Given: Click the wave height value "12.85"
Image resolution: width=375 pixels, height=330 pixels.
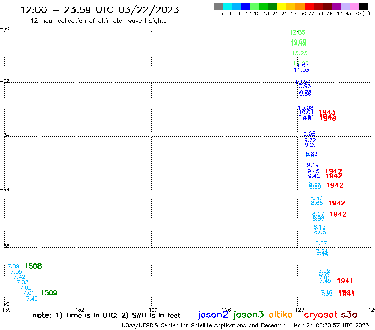Looking at the screenshot, I should pyautogui.click(x=297, y=32).
